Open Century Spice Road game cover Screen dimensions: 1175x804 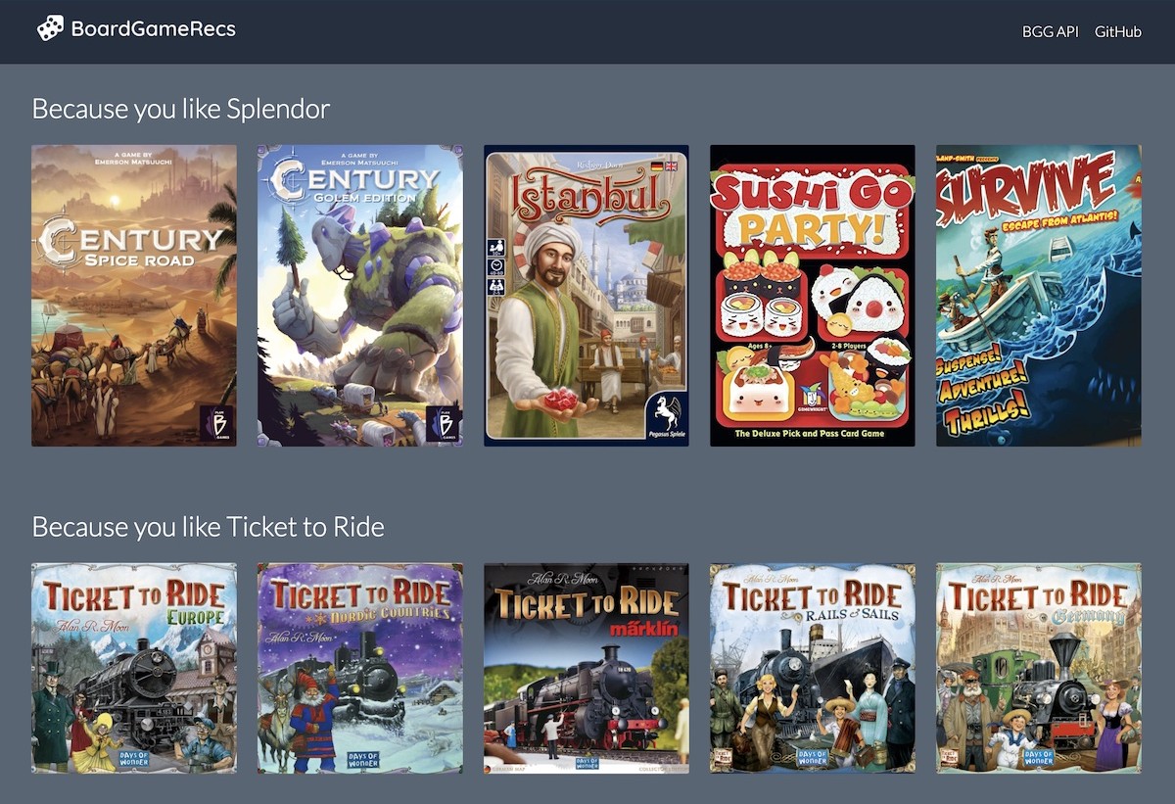click(134, 296)
